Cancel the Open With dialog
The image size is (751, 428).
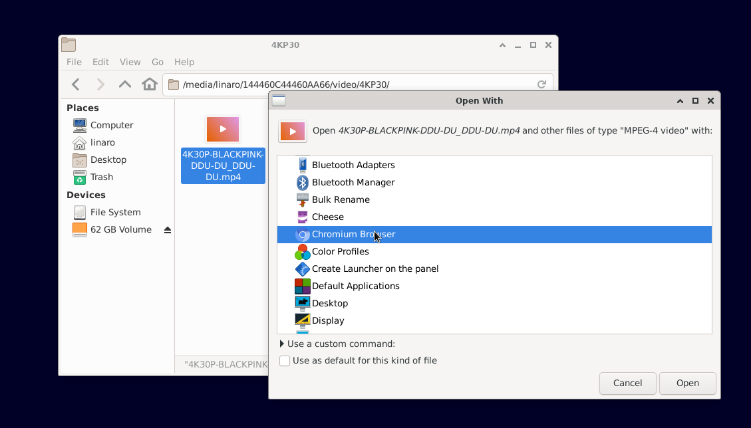[x=627, y=383]
